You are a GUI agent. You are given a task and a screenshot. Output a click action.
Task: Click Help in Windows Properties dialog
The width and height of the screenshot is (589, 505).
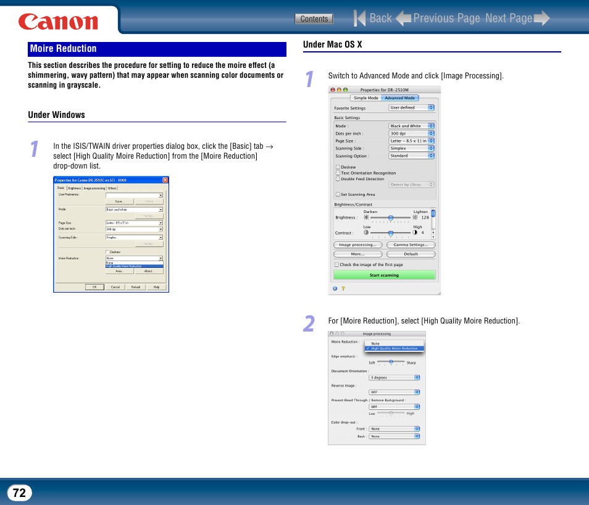pos(156,287)
